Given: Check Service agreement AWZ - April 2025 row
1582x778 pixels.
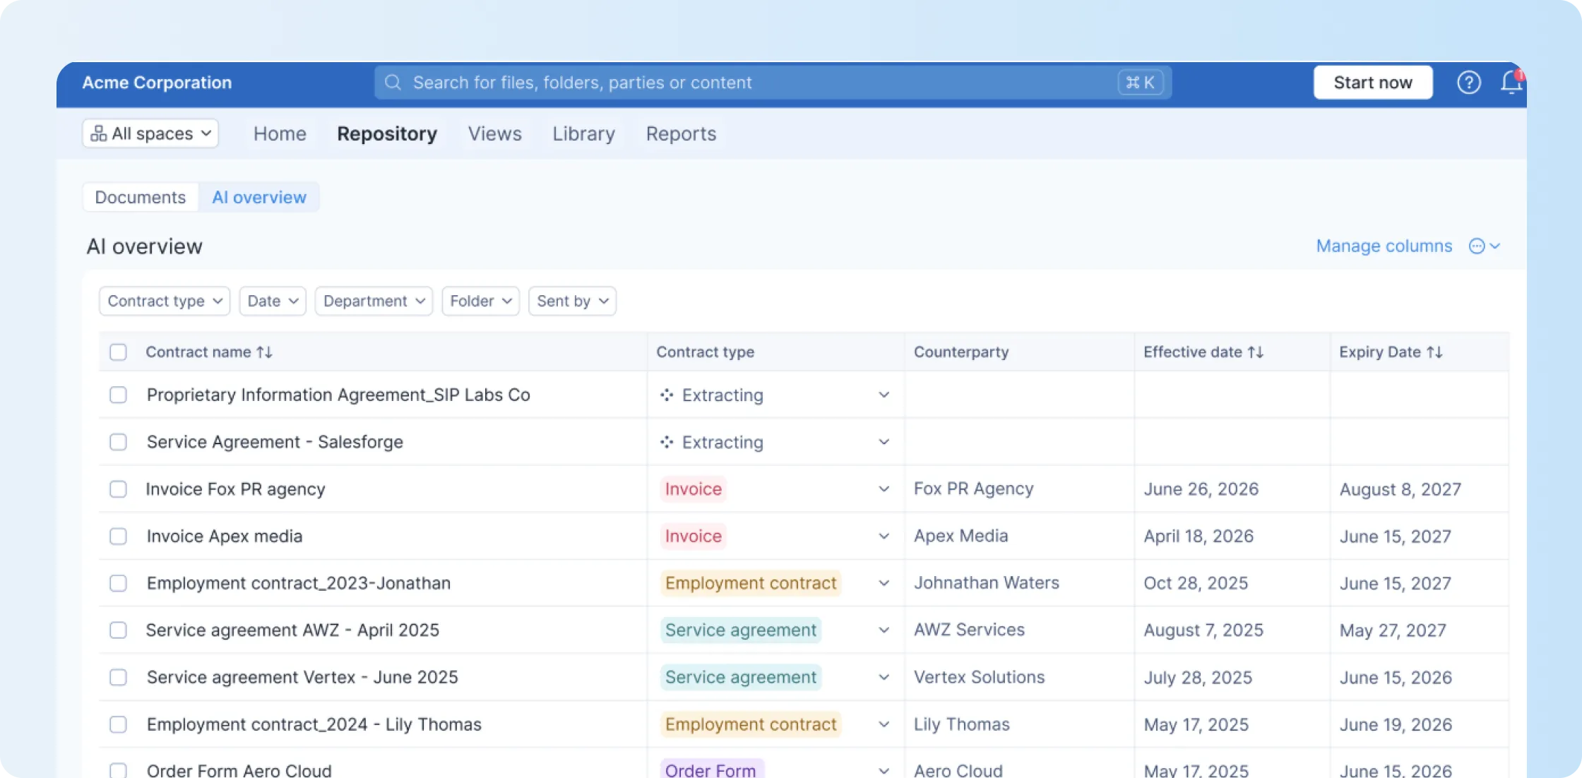Looking at the screenshot, I should [x=118, y=630].
